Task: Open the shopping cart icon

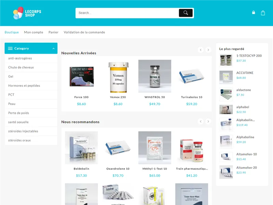Action: (x=263, y=13)
